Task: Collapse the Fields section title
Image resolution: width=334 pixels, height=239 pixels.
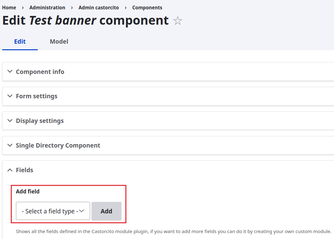Action: pos(24,170)
